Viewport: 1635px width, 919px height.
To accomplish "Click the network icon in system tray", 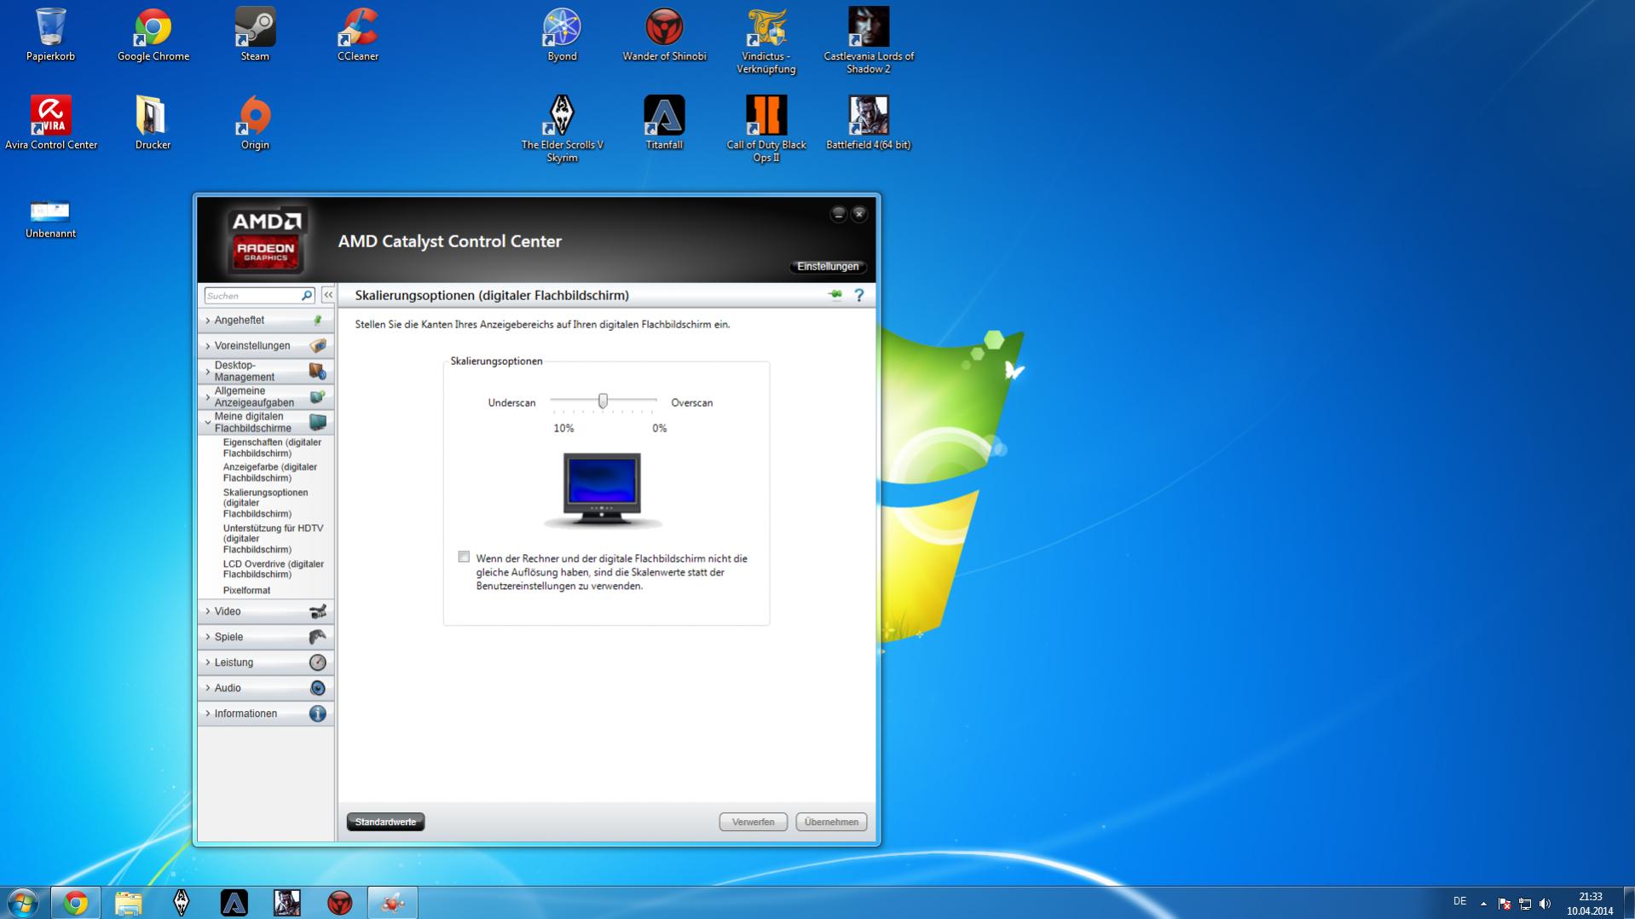I will tap(1525, 904).
